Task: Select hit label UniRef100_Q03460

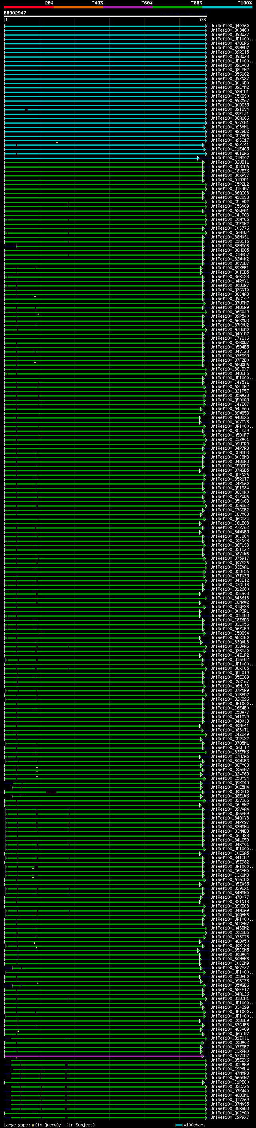Action: coord(230,31)
